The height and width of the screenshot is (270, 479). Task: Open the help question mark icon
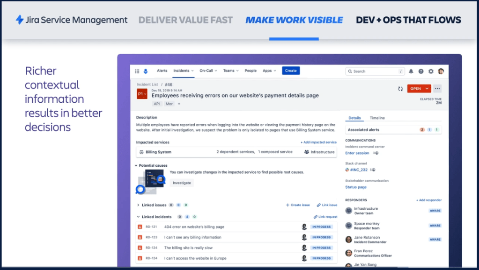(x=421, y=71)
